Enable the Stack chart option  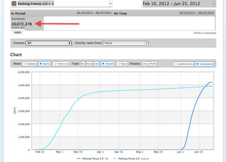(122, 64)
